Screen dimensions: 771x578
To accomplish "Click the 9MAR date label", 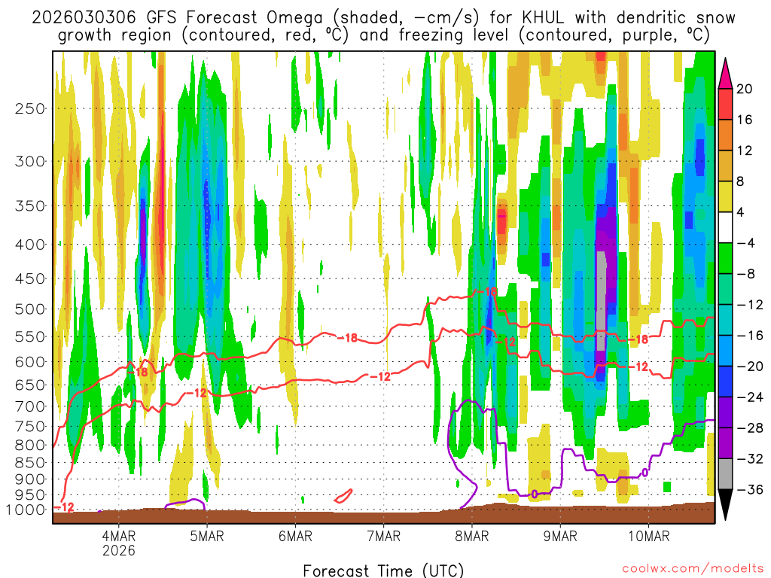I will pyautogui.click(x=560, y=536).
